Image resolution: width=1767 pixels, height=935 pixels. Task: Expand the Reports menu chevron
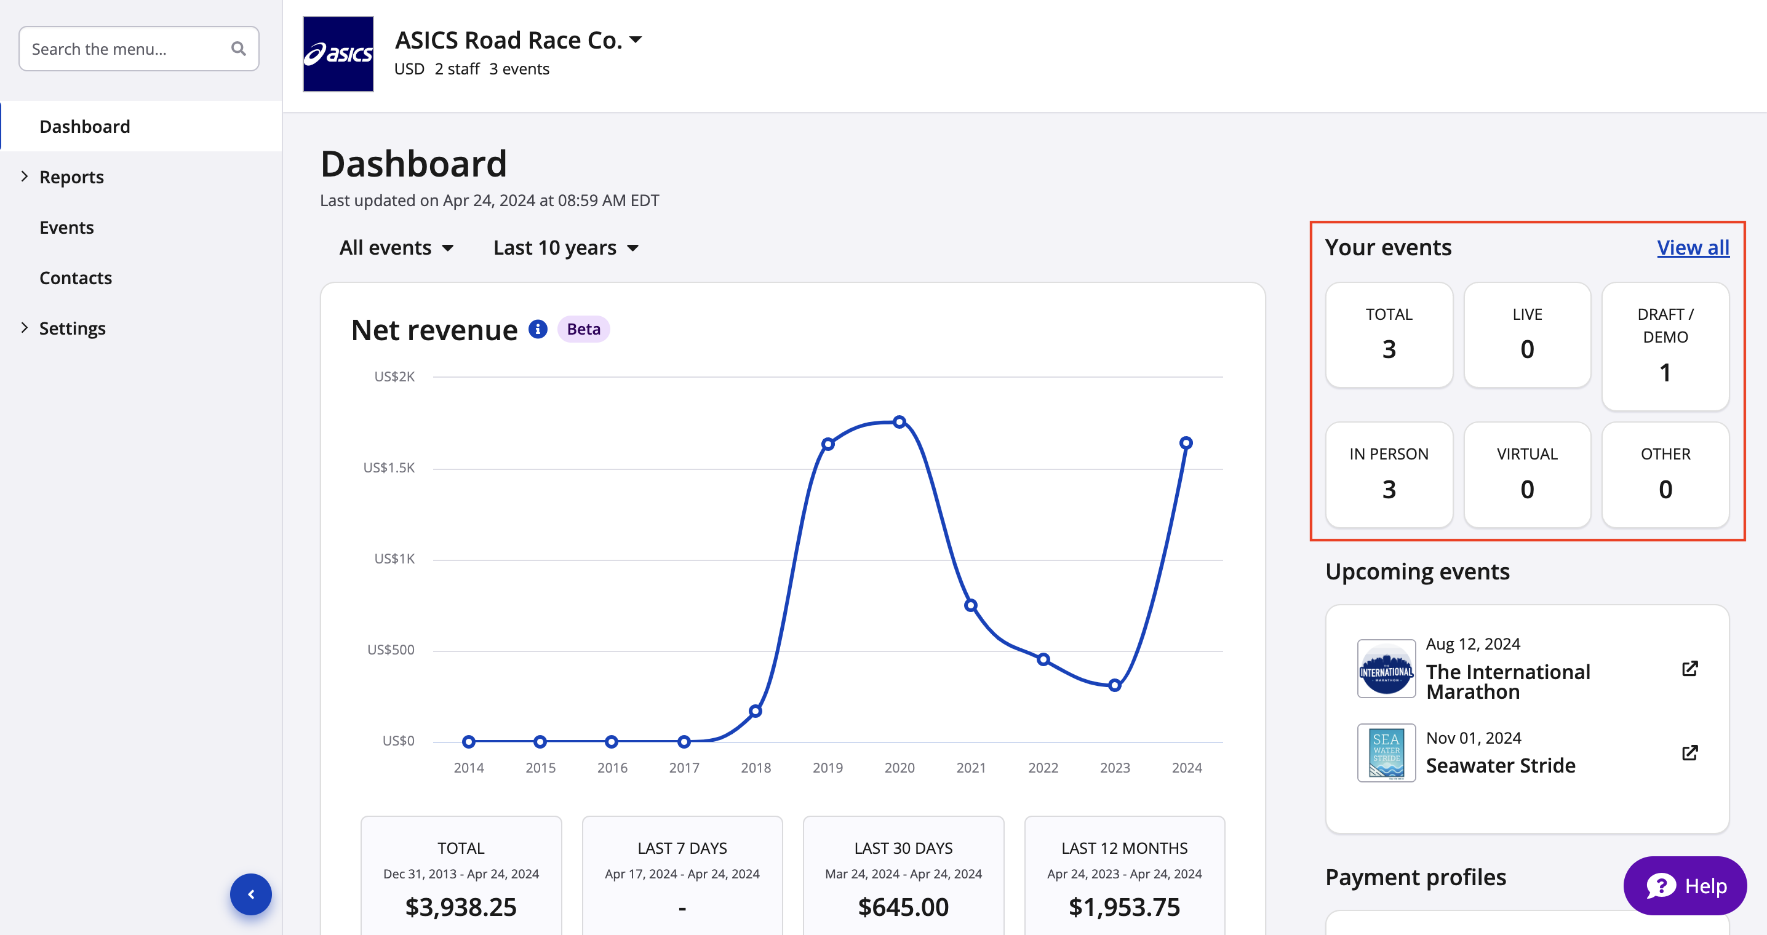[x=25, y=177]
